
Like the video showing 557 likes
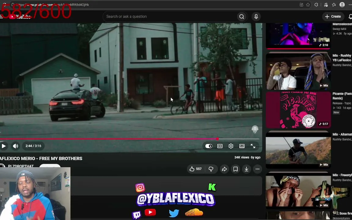click(x=196, y=169)
